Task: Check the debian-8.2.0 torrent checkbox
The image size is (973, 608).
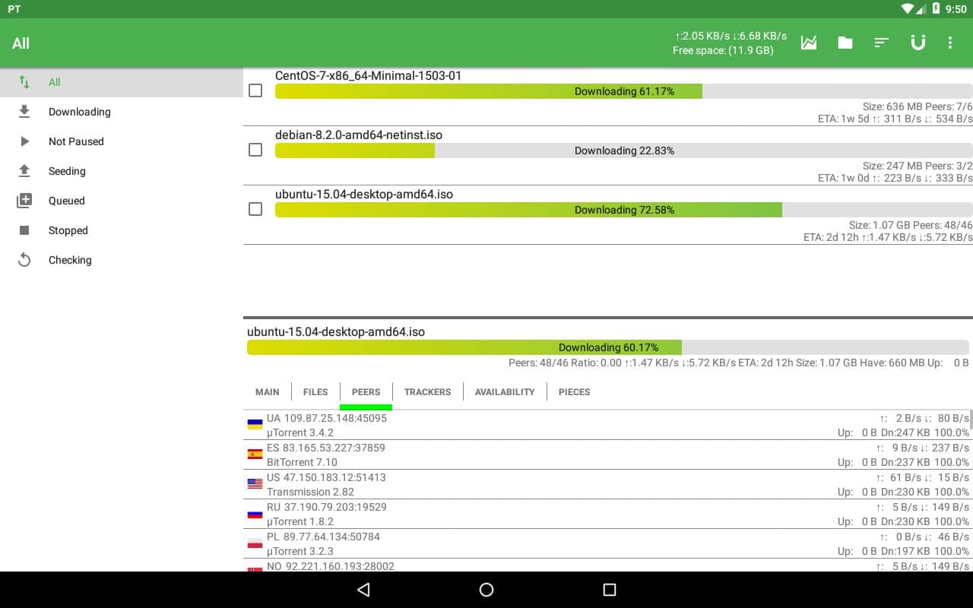Action: 255,150
